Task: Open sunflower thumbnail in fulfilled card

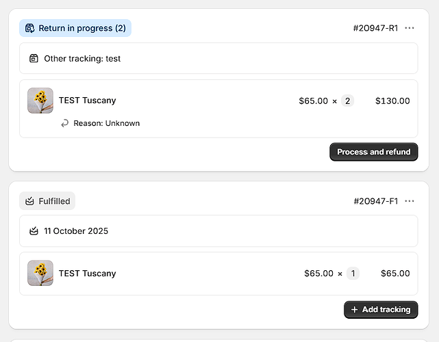Action: point(40,273)
